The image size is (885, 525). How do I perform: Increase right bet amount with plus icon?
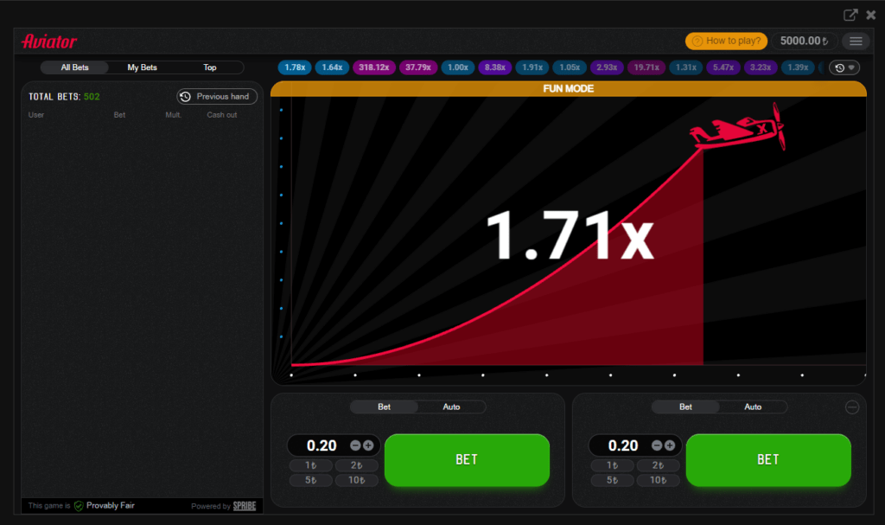tap(670, 445)
